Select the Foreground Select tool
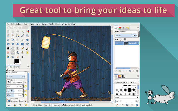 click(13, 36)
